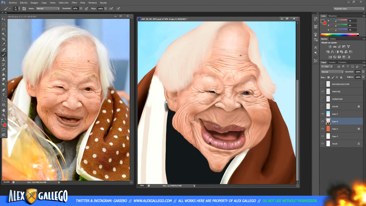Viewport: 366px width, 206px height.
Task: Hide the Capa 2 layer
Action: [x=323, y=129]
